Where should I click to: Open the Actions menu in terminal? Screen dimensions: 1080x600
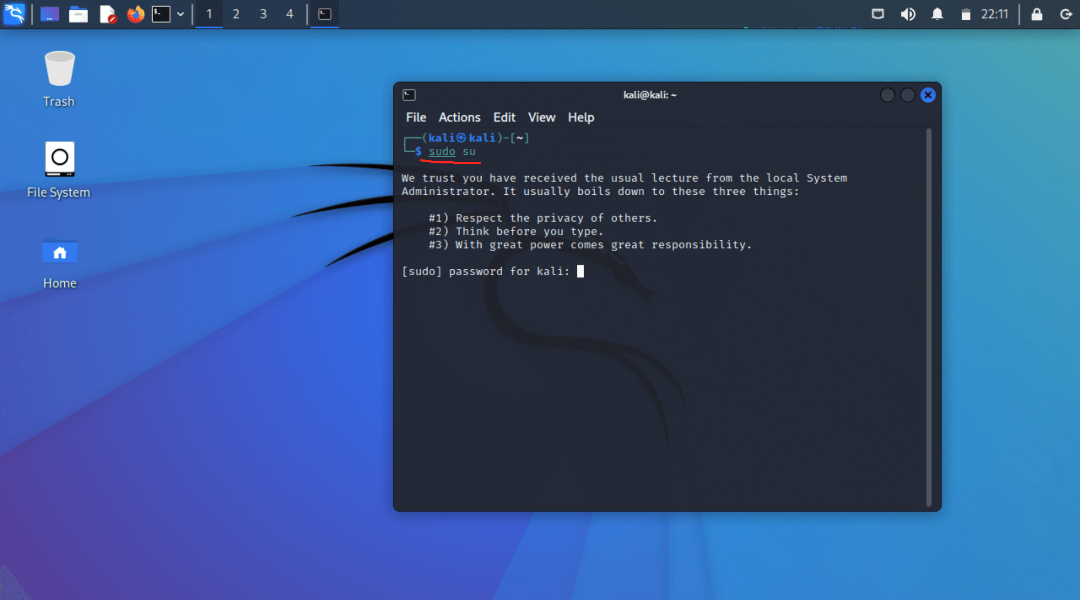(459, 117)
